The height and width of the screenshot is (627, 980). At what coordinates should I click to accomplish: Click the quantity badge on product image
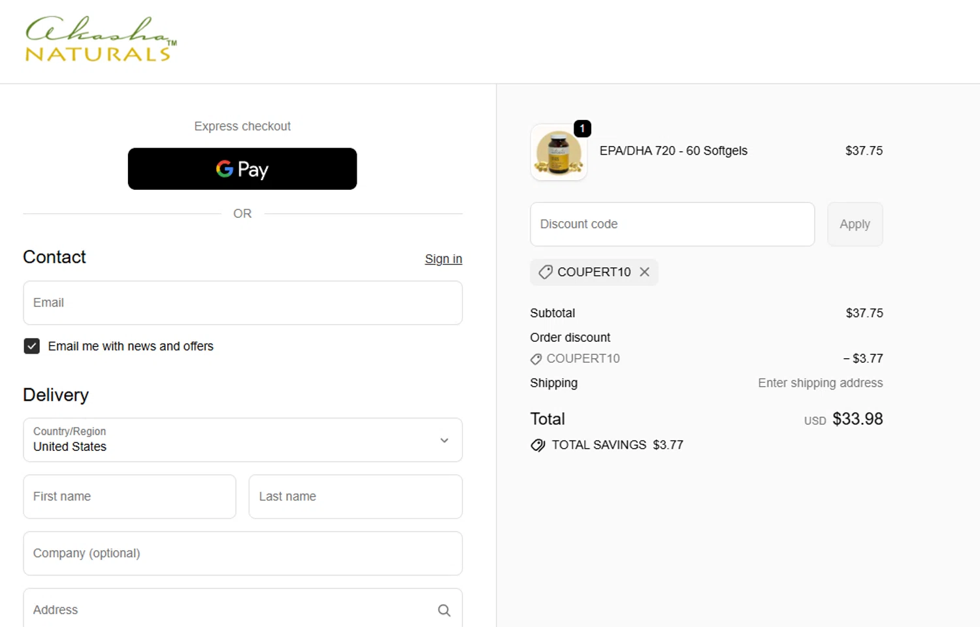582,129
